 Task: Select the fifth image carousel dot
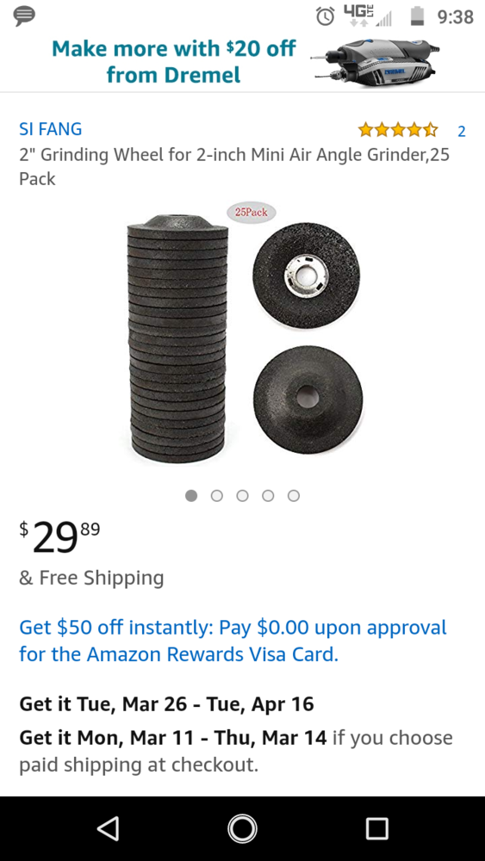click(x=294, y=496)
